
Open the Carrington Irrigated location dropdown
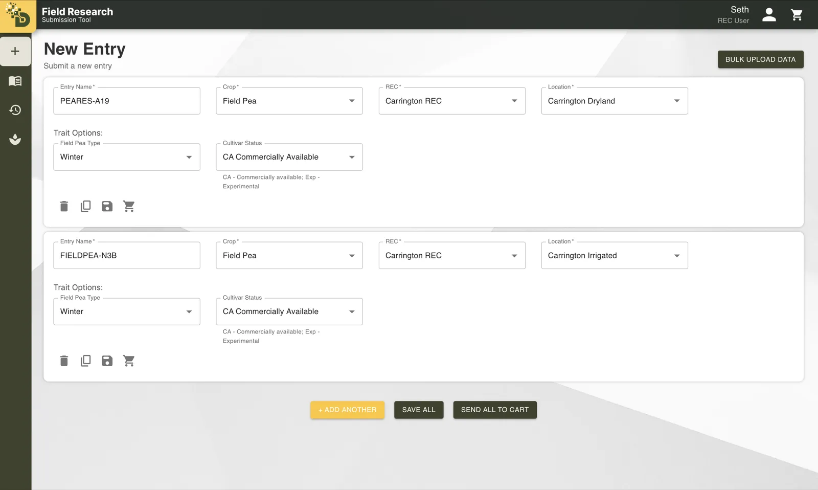coord(615,255)
